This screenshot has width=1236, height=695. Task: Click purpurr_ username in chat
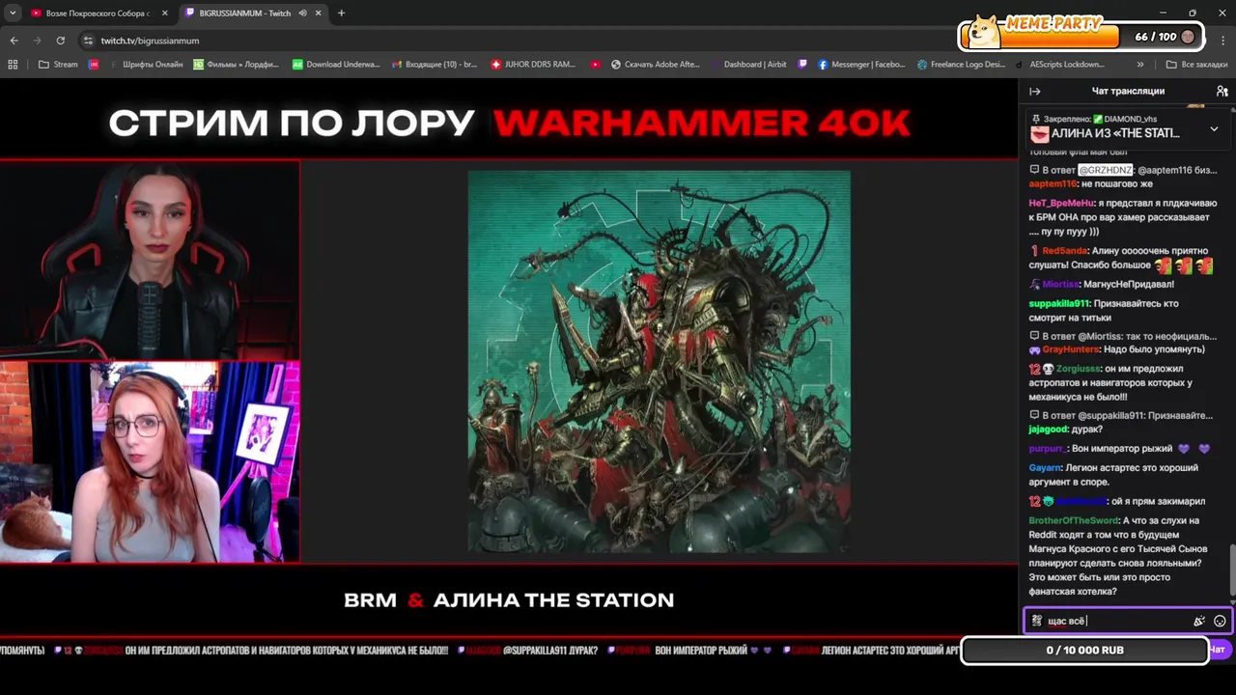point(1048,449)
